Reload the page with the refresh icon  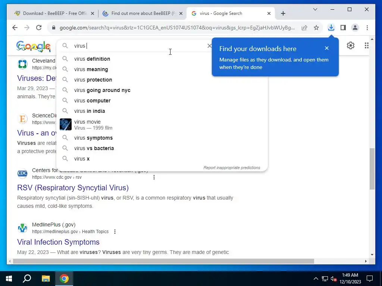(x=39, y=28)
